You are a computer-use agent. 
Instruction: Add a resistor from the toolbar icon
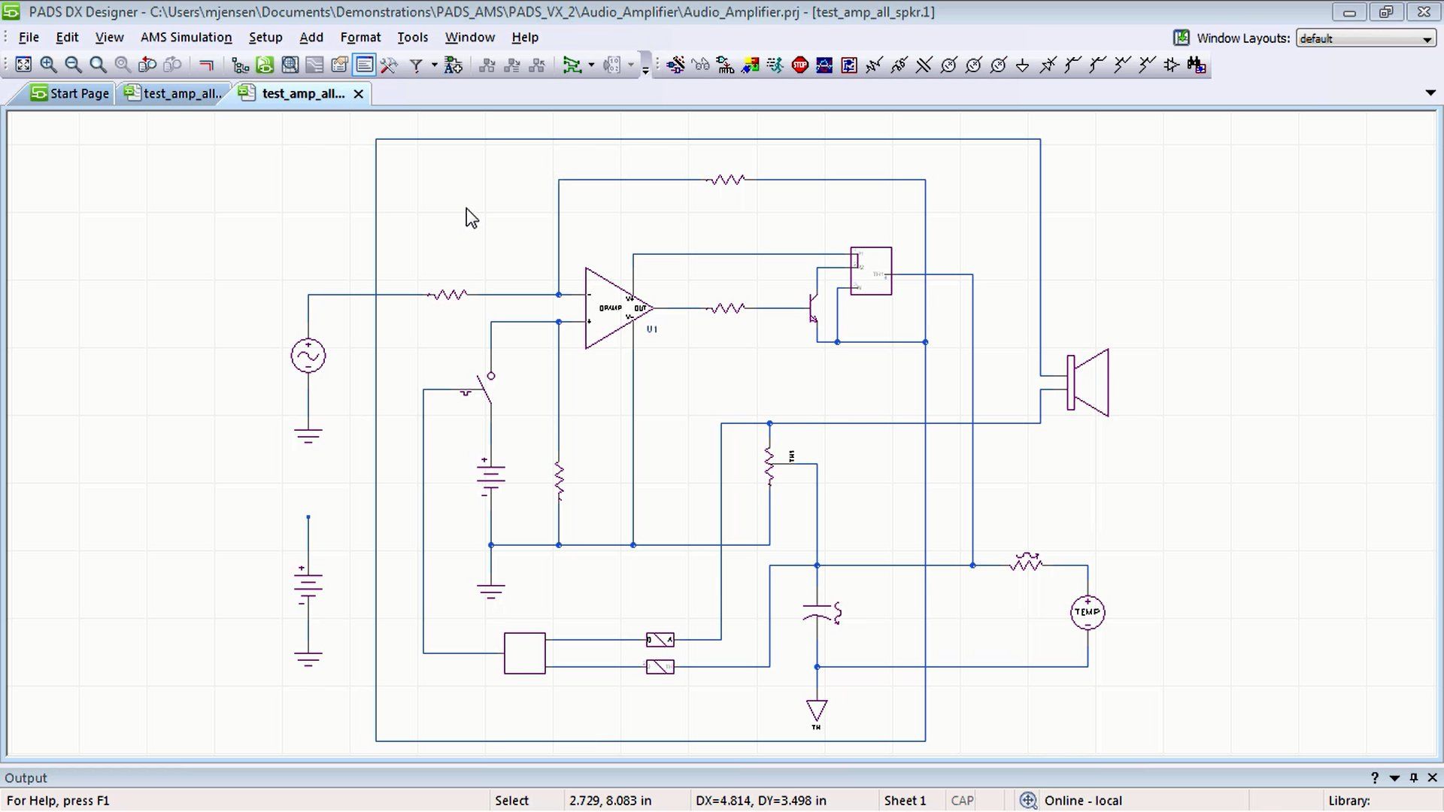pyautogui.click(x=874, y=65)
